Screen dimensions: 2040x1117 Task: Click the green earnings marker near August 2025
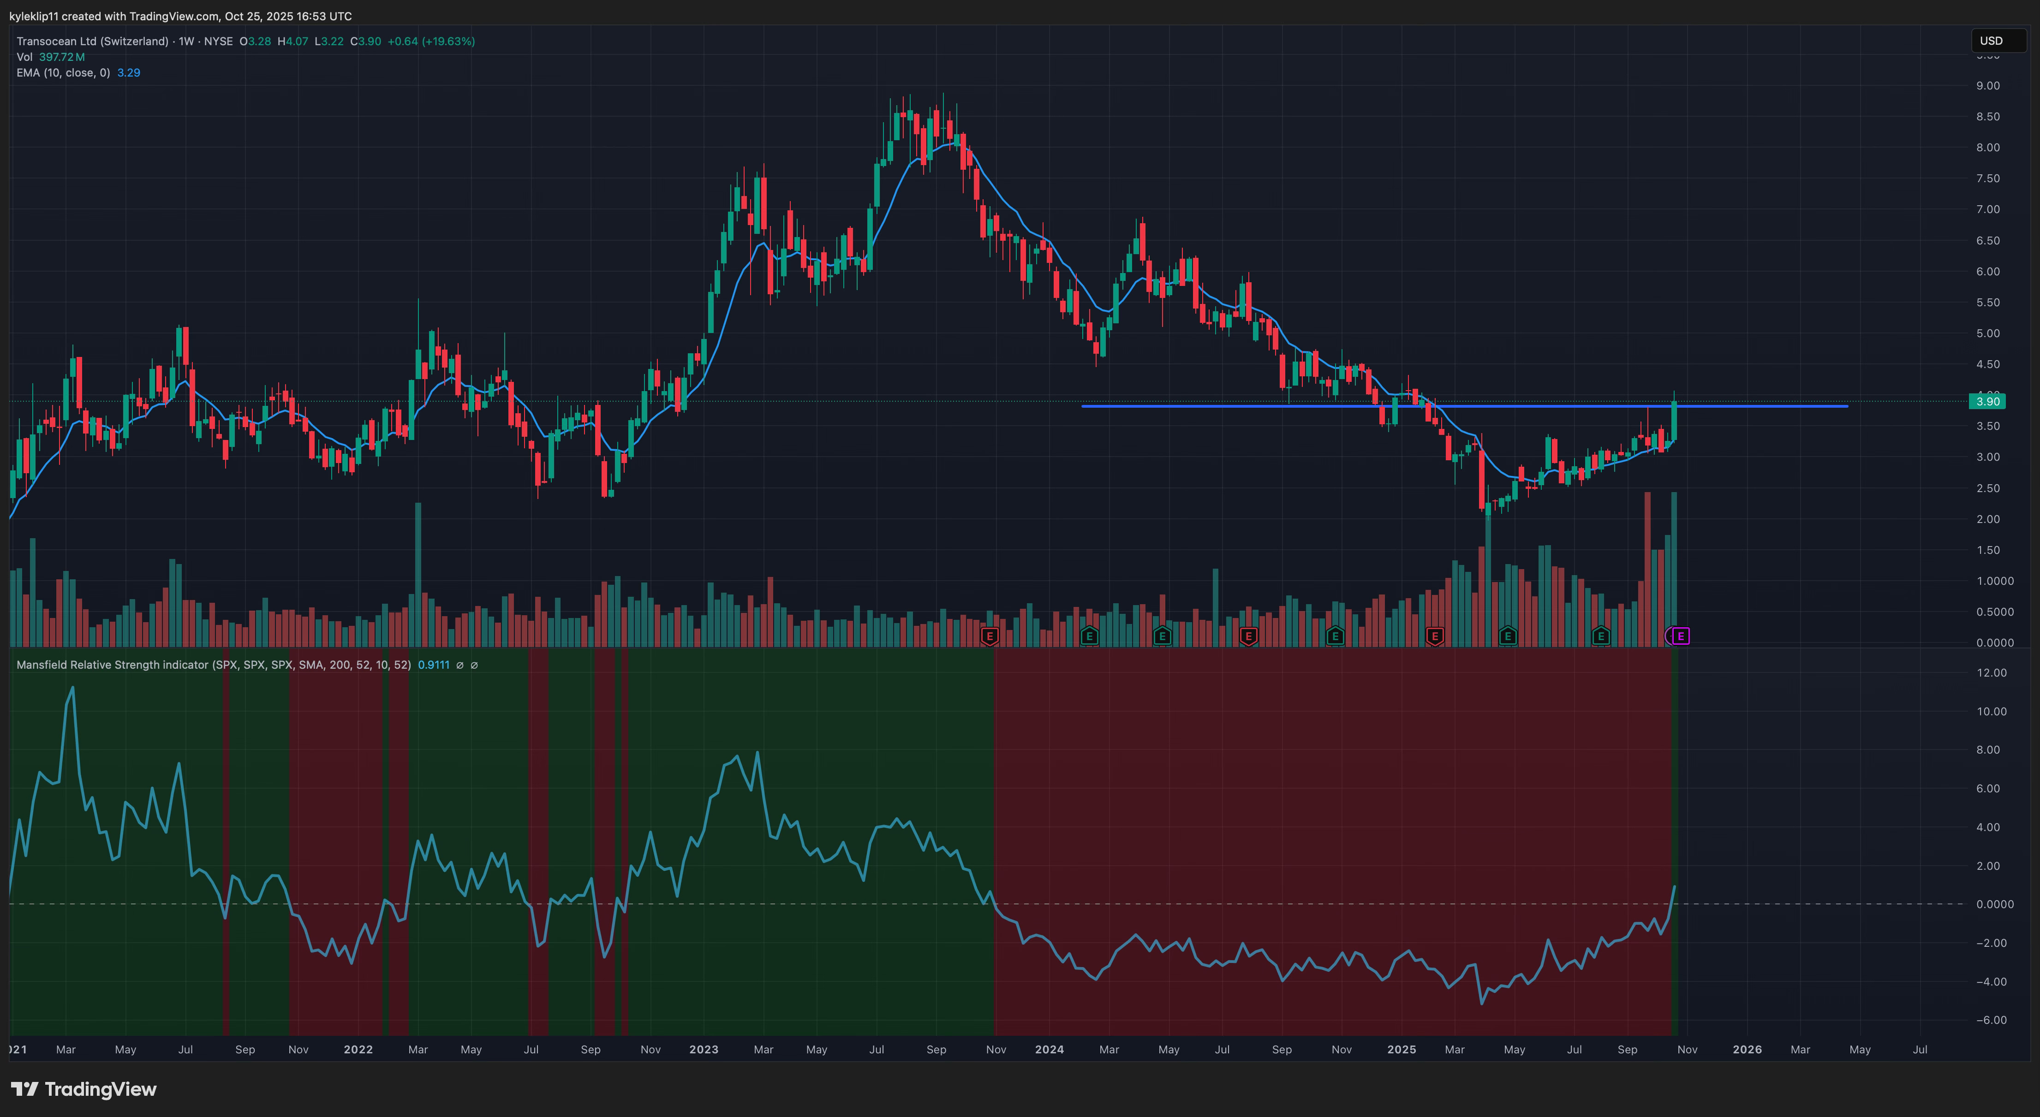point(1600,636)
